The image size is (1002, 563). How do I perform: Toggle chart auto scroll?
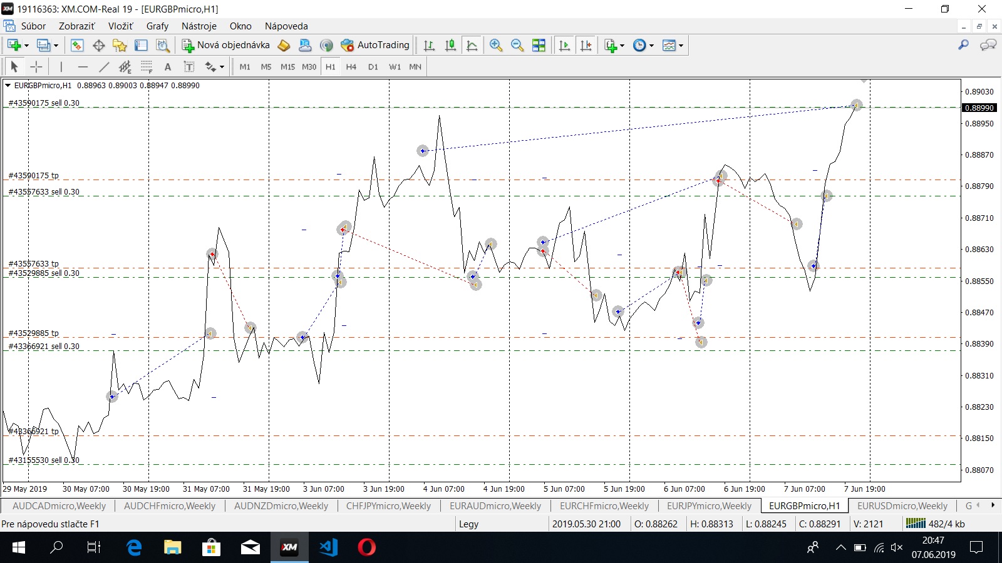click(564, 45)
